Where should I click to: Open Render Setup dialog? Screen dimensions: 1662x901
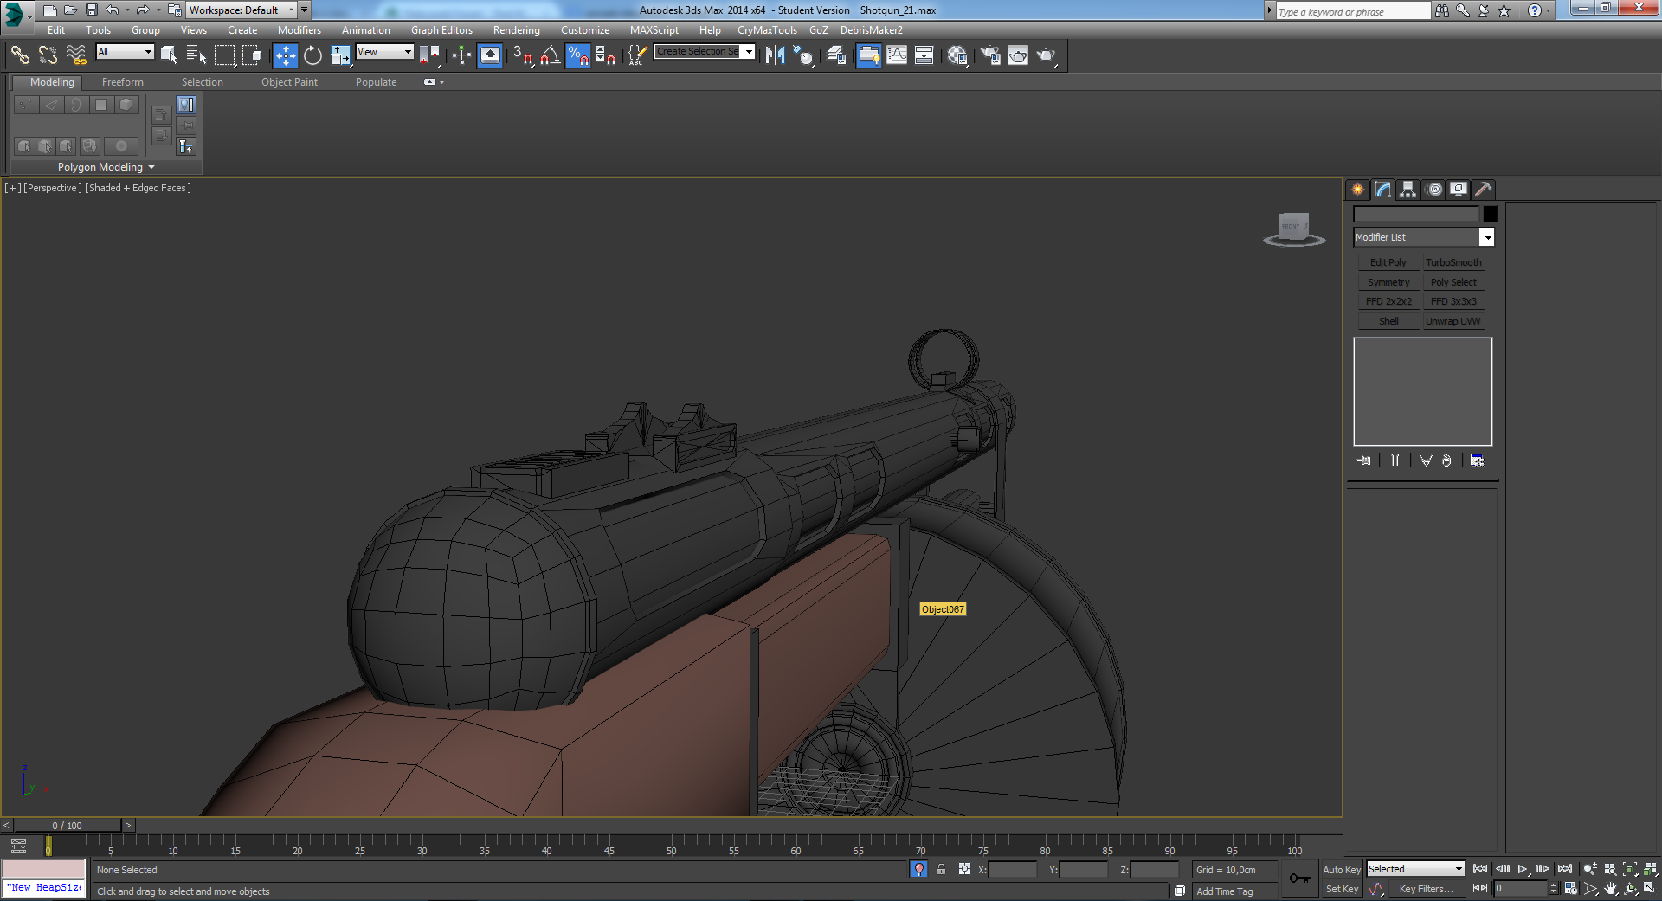click(x=989, y=55)
